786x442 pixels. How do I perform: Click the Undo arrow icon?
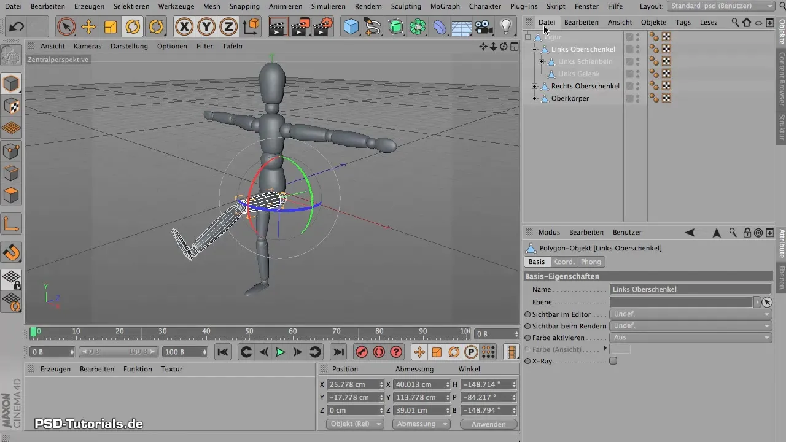point(17,27)
